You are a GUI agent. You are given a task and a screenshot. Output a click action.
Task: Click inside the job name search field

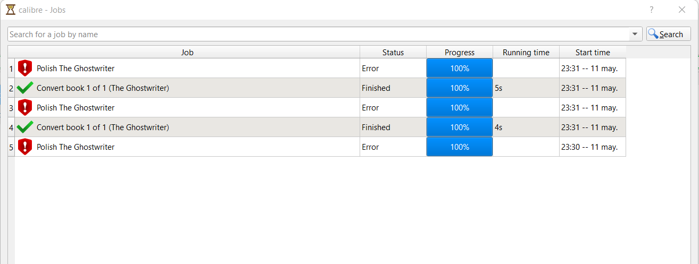coord(319,35)
